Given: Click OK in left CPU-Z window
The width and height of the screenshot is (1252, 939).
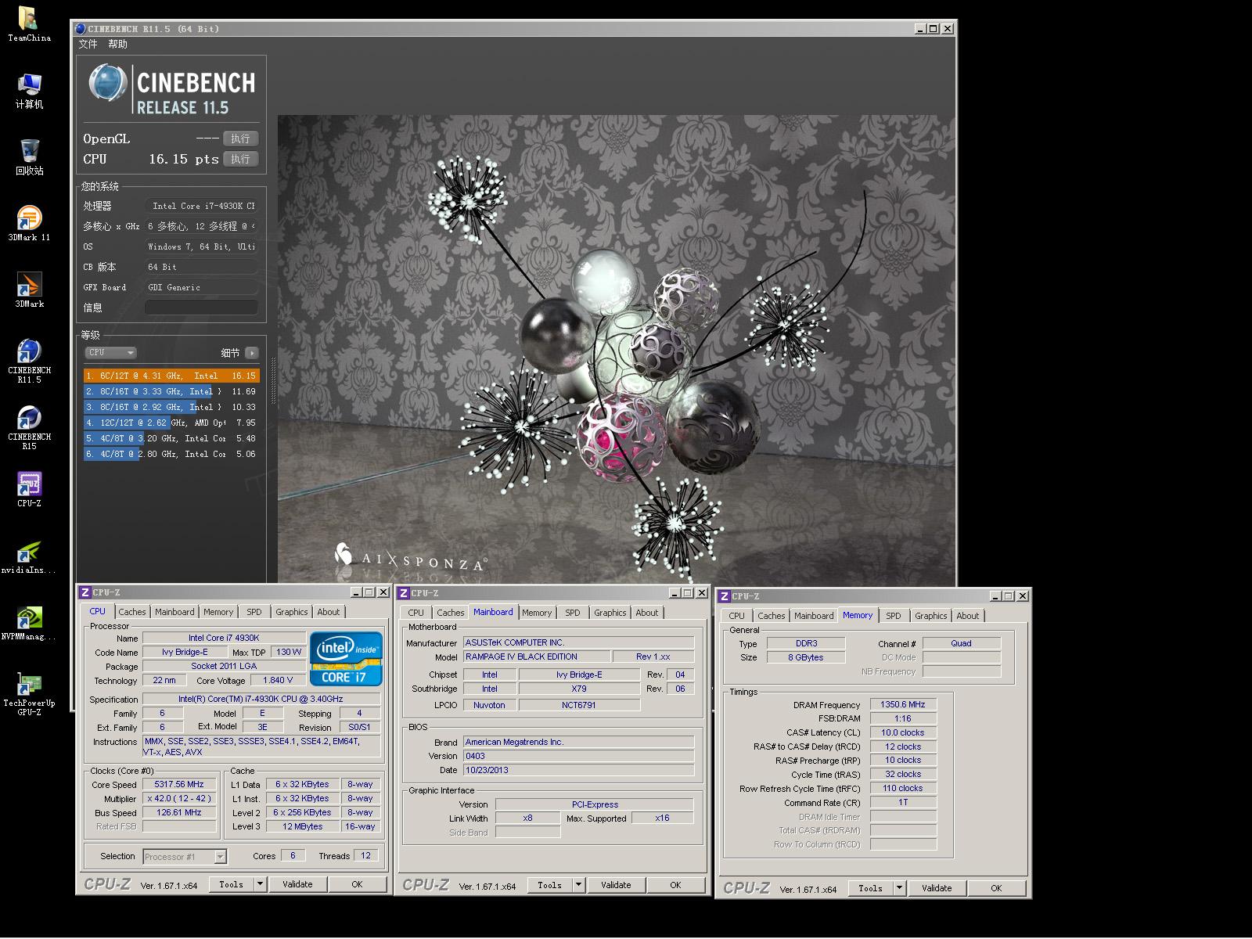Looking at the screenshot, I should point(357,884).
